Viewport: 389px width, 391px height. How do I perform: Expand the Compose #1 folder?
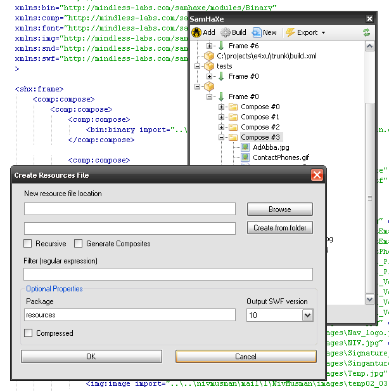pos(221,117)
